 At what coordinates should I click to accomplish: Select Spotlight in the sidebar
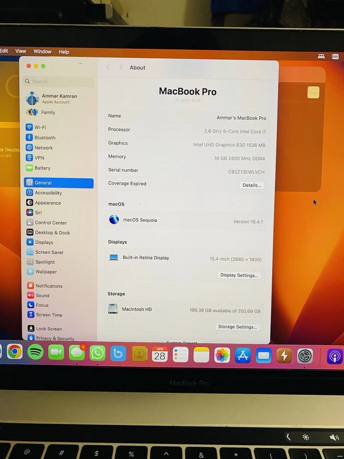tap(41, 262)
